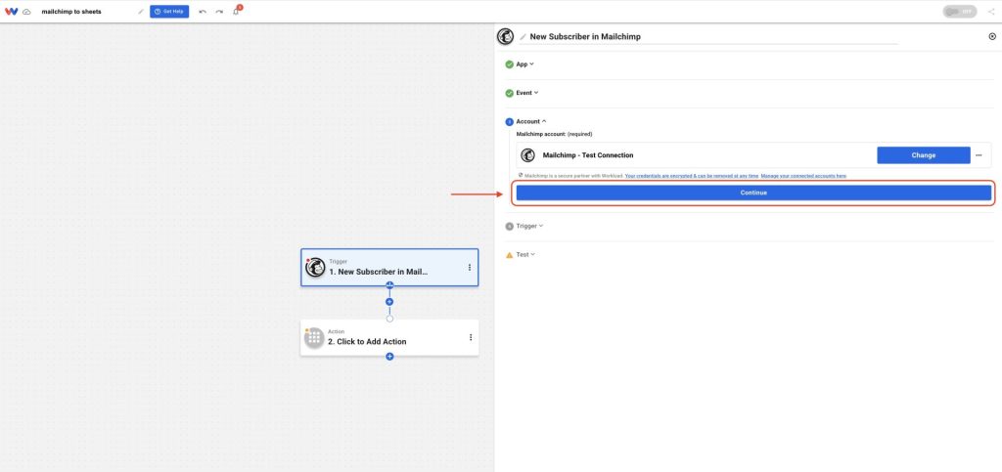Undo the last change
This screenshot has width=1002, height=472.
click(203, 12)
